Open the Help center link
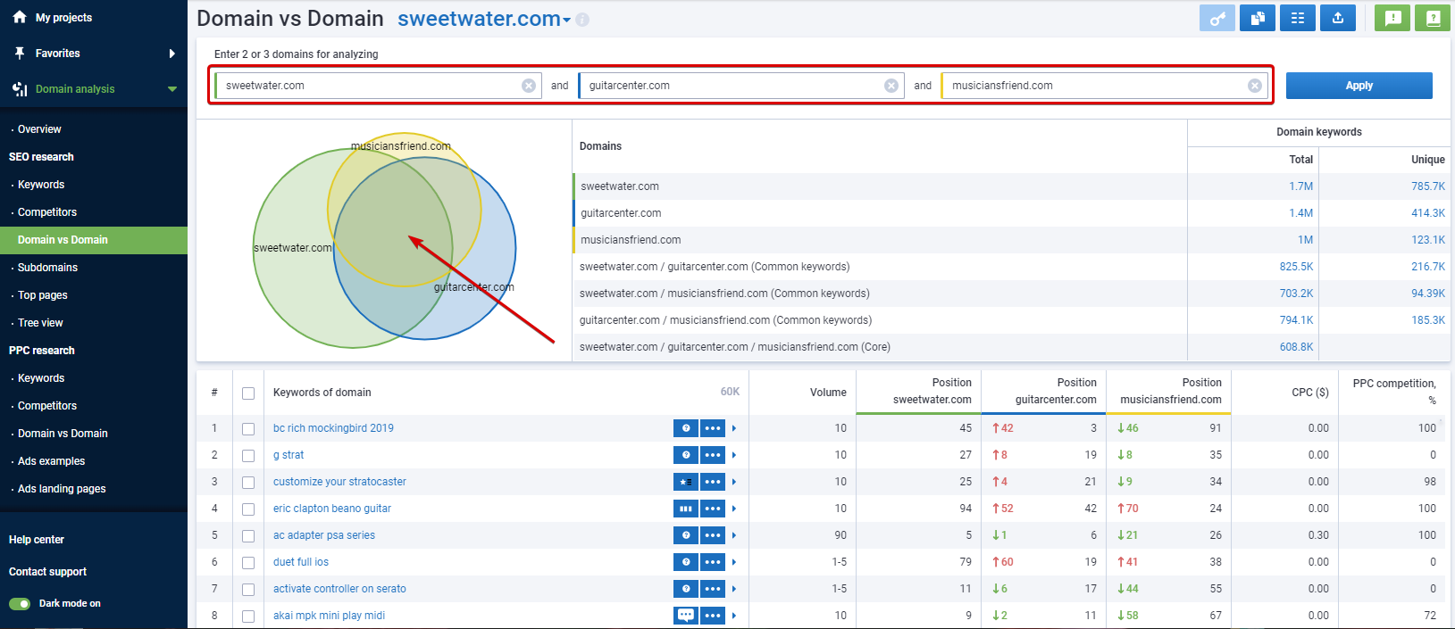This screenshot has height=629, width=1455. click(x=37, y=540)
